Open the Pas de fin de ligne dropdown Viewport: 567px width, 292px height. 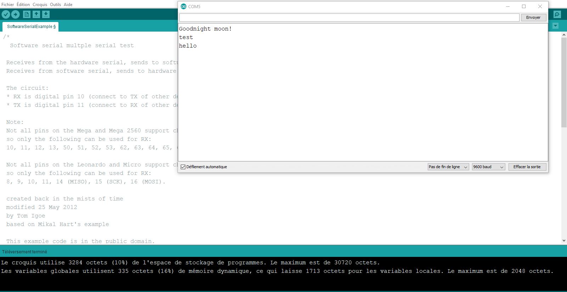448,167
